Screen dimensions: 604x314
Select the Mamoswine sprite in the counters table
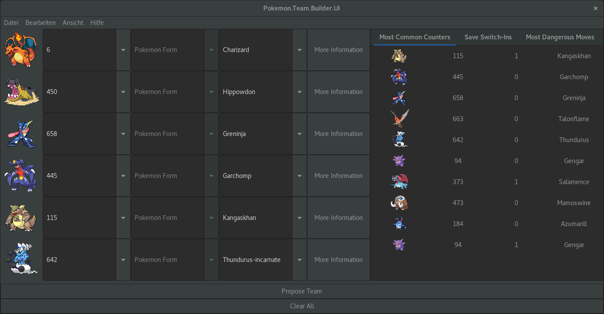click(x=399, y=203)
